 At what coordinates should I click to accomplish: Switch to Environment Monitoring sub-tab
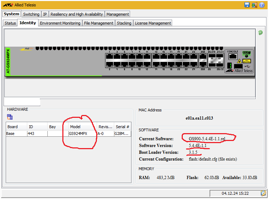tap(60, 23)
